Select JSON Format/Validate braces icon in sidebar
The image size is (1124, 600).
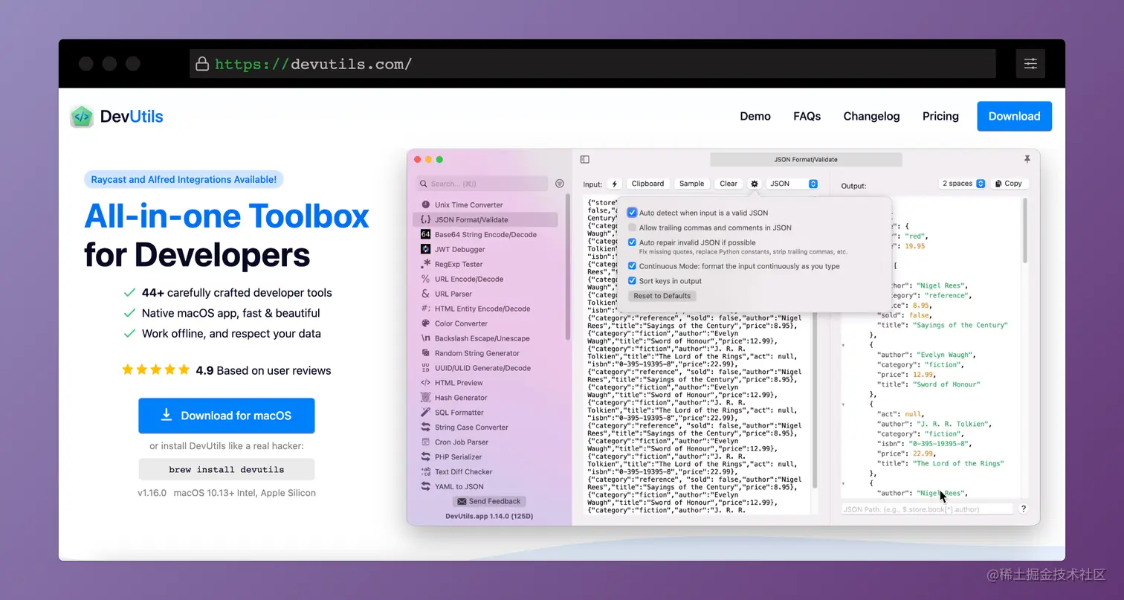425,219
